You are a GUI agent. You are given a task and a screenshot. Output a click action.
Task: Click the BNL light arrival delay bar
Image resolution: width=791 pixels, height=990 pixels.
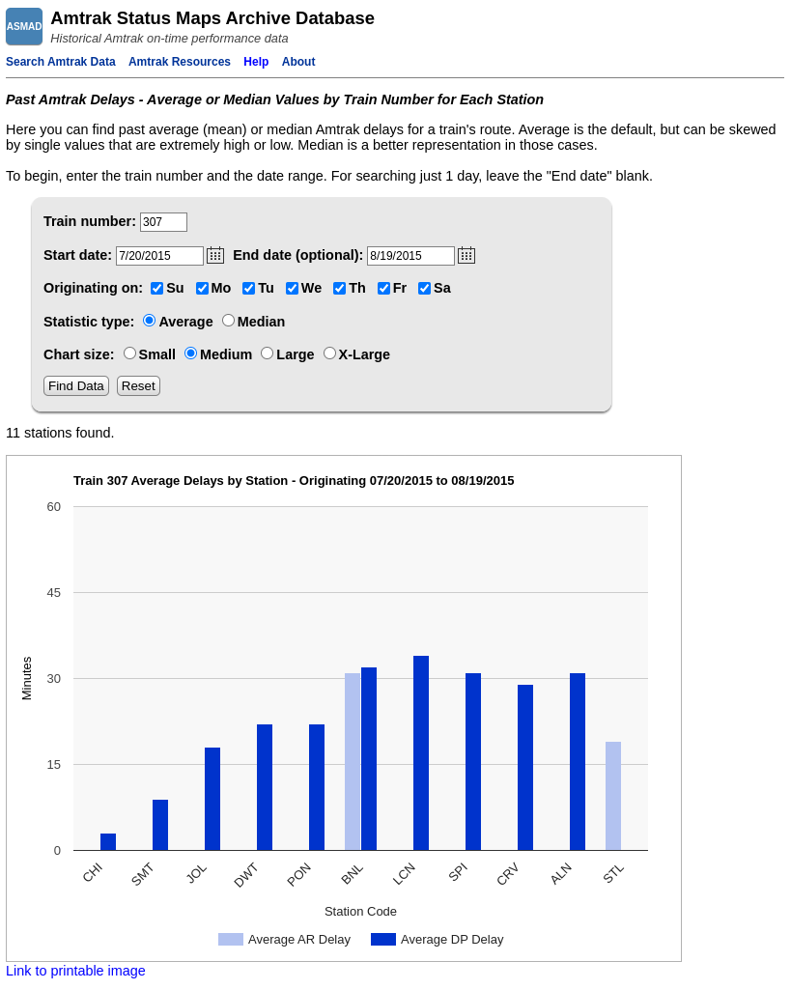point(353,762)
